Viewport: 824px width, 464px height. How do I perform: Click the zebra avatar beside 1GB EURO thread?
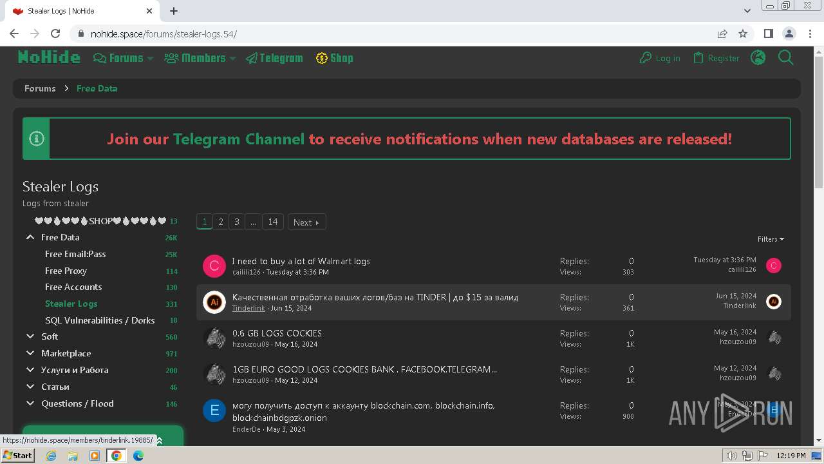coord(214,374)
